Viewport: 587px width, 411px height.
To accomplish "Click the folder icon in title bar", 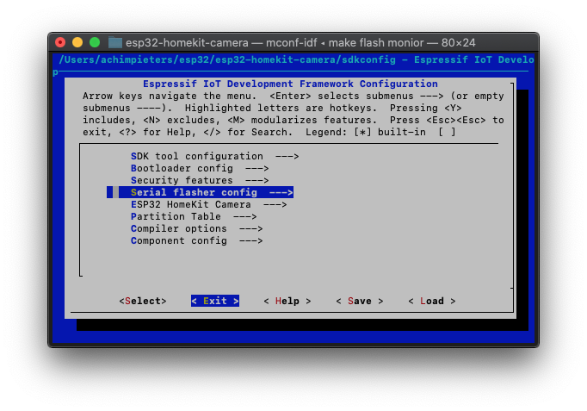I will click(x=115, y=42).
